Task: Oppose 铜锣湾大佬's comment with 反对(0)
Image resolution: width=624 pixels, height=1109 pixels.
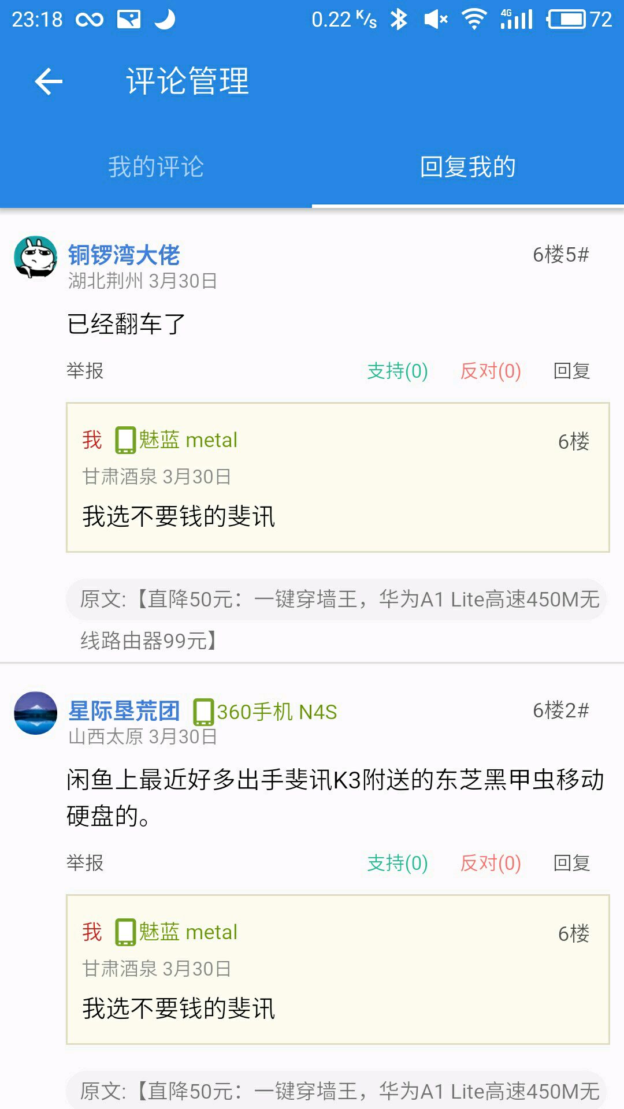Action: click(491, 371)
